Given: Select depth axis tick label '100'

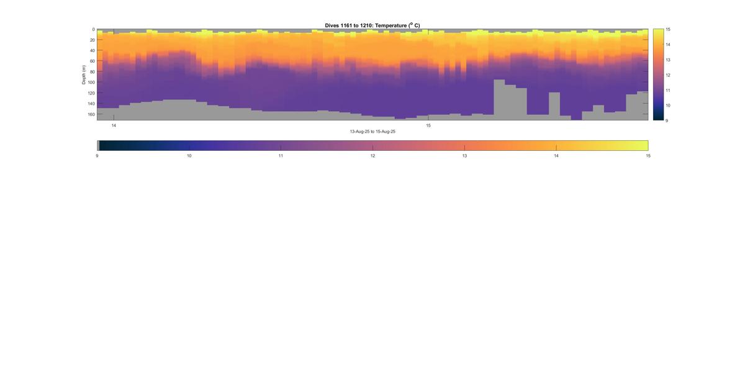Looking at the screenshot, I should (91, 82).
